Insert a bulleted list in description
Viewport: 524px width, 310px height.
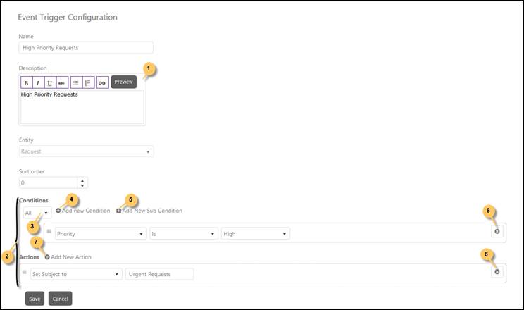click(x=76, y=82)
